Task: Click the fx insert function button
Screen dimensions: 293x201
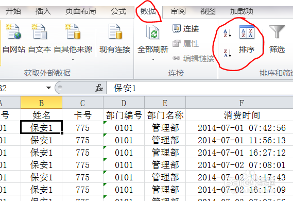Action: tap(99, 88)
